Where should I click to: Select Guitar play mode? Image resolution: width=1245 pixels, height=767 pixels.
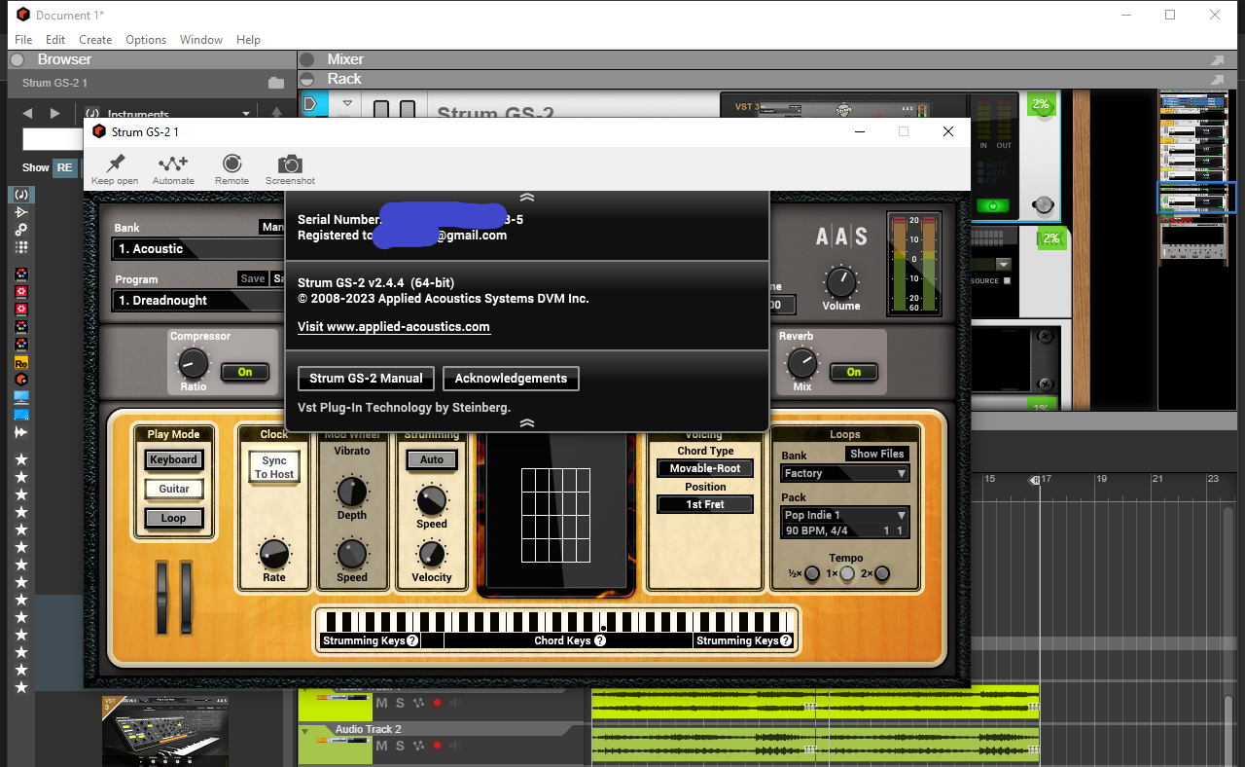coord(174,489)
